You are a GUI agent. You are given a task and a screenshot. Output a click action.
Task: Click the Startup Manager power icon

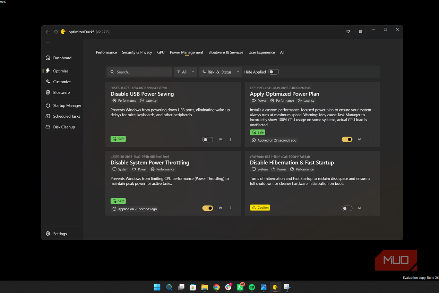pyautogui.click(x=48, y=106)
